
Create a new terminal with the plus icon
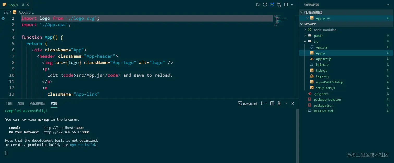click(262, 103)
